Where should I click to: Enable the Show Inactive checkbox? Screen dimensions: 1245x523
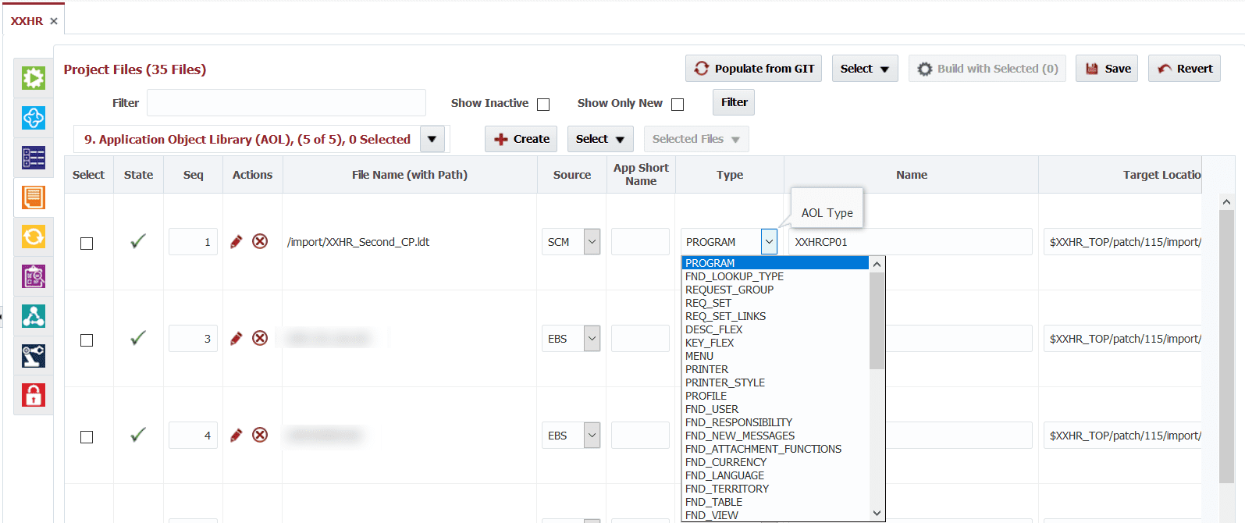point(543,104)
